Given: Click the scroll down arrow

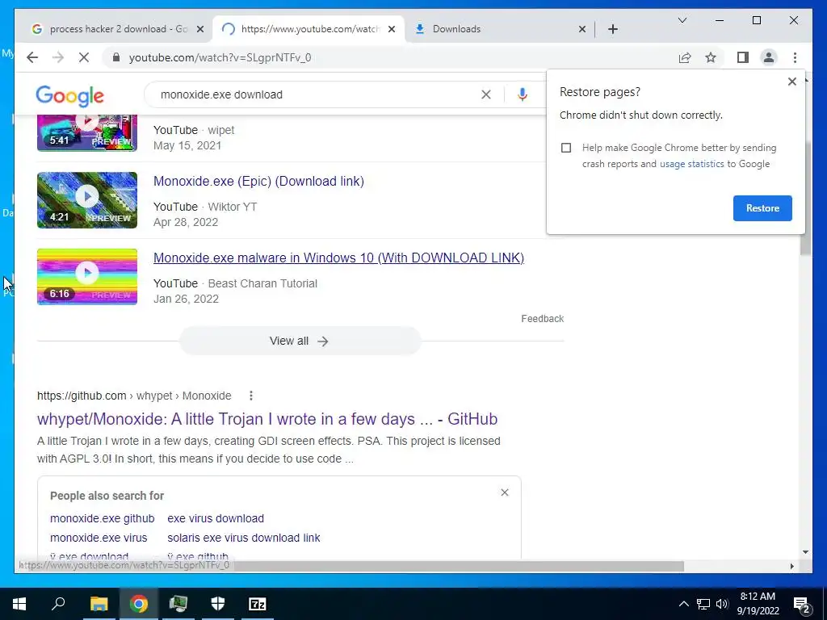Looking at the screenshot, I should point(805,552).
